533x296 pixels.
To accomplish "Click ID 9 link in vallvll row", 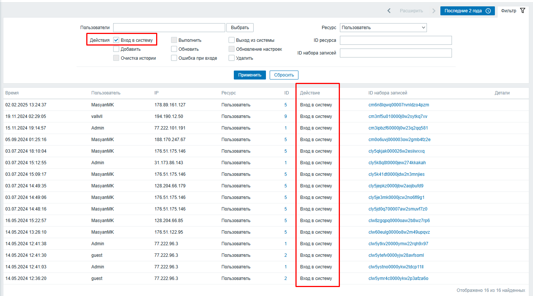I will (285, 116).
